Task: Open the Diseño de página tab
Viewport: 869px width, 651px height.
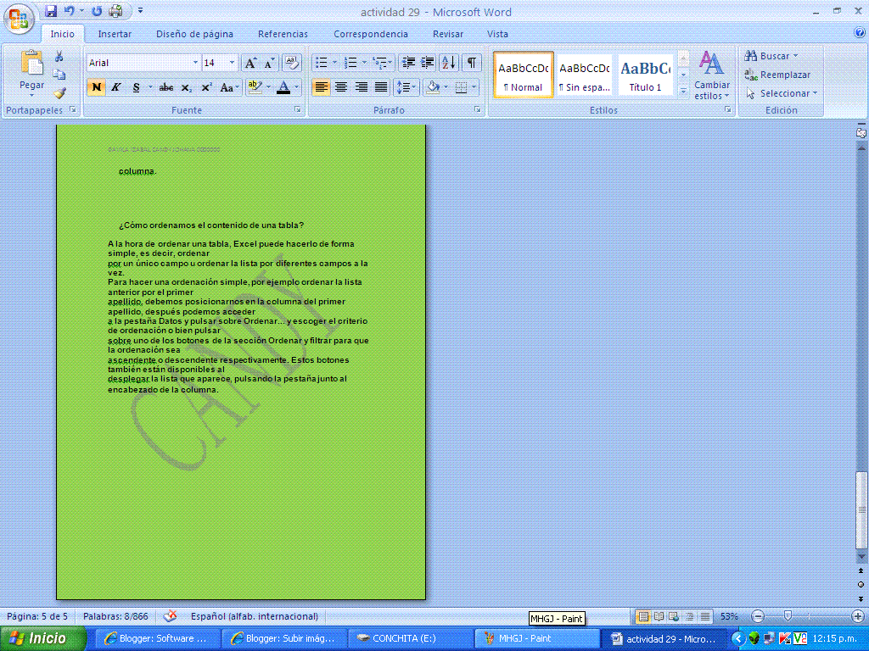Action: point(194,34)
